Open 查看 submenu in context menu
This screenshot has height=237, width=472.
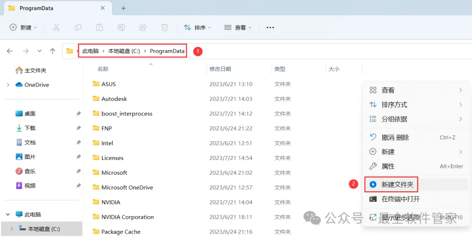coord(416,90)
